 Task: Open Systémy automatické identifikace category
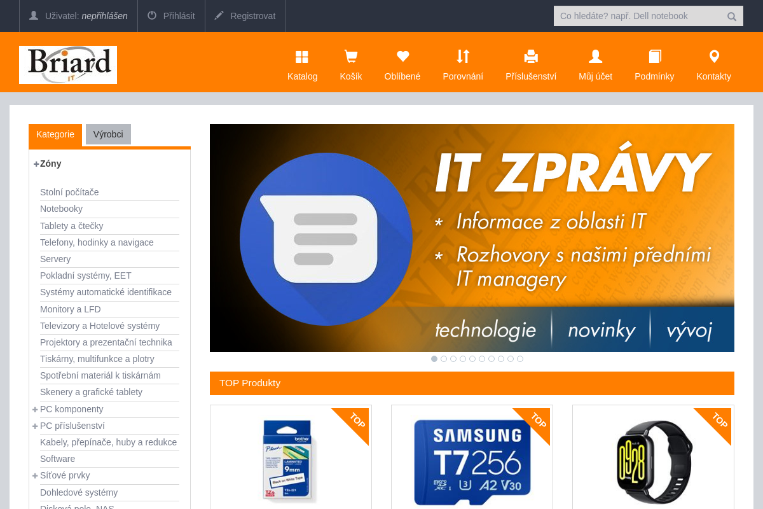(x=106, y=292)
